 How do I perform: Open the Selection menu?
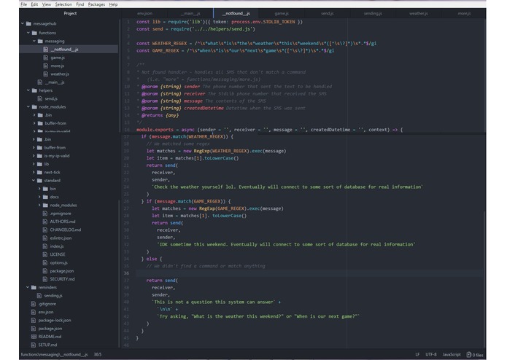[63, 4]
